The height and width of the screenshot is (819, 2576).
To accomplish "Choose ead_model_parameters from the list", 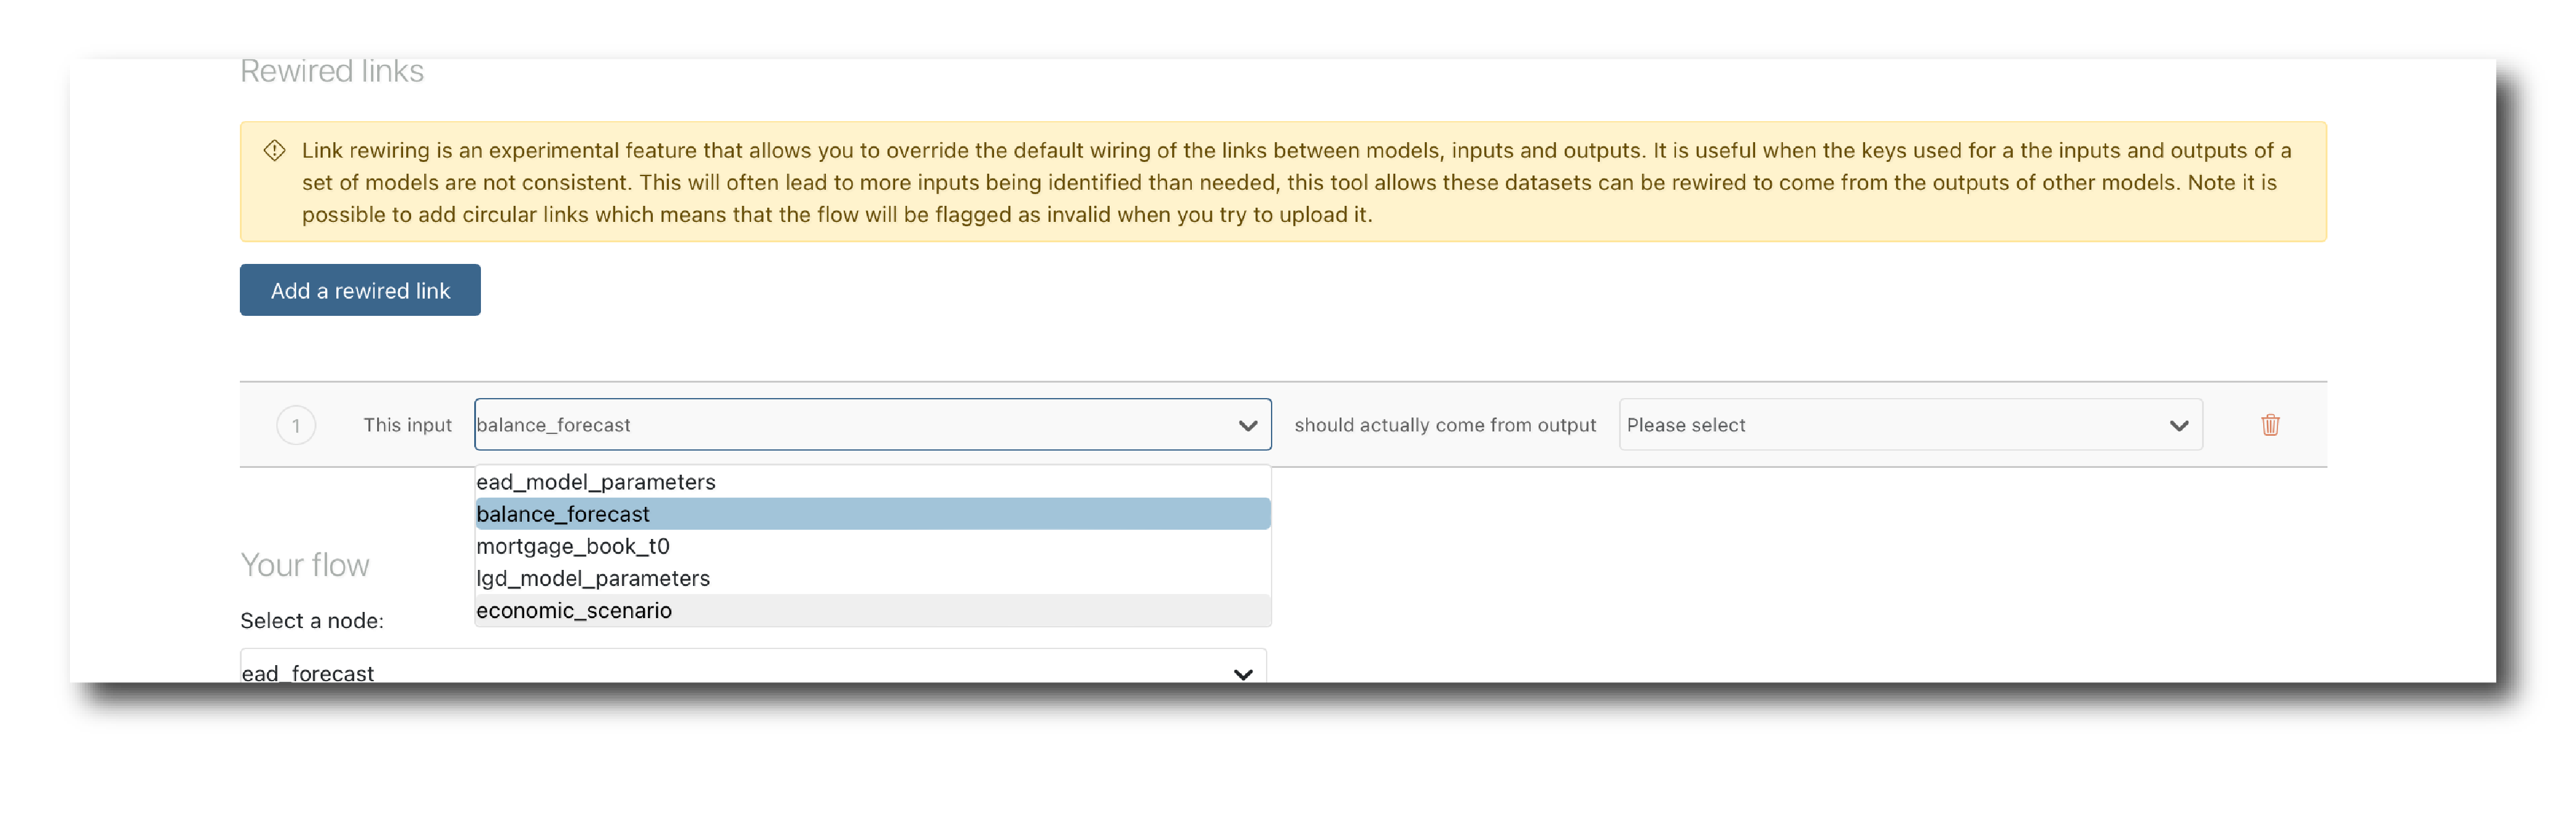I will pos(596,482).
